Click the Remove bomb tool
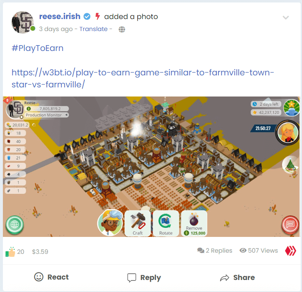 [194, 223]
